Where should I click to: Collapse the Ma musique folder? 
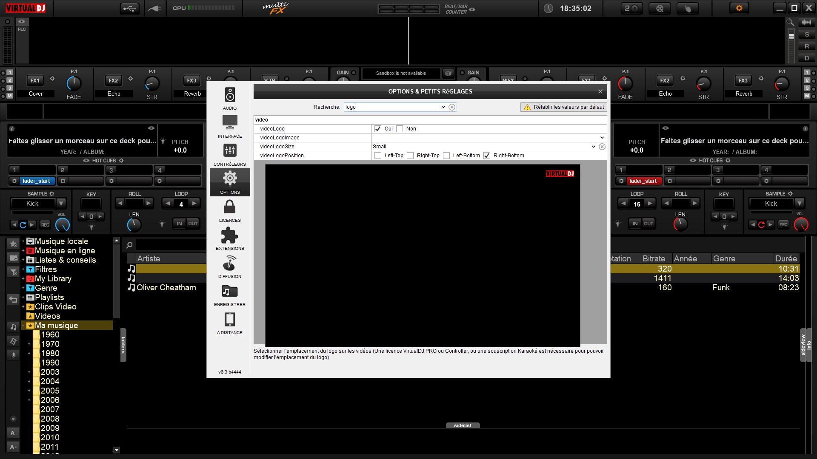click(23, 326)
